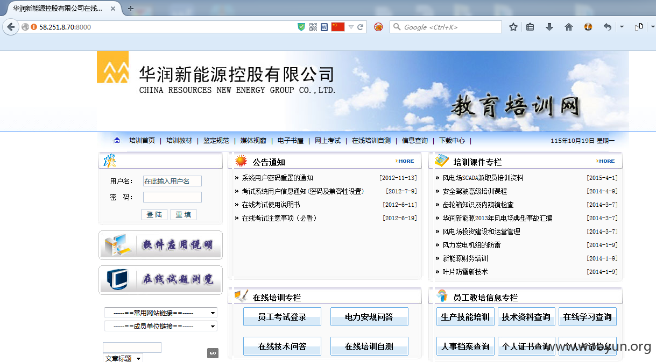Open the downloads arrow icon
Viewport: 656px width, 362px height.
click(x=549, y=27)
